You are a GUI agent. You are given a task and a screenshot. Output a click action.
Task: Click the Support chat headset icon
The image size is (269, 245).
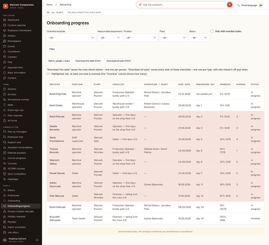pyautogui.click(x=4, y=142)
